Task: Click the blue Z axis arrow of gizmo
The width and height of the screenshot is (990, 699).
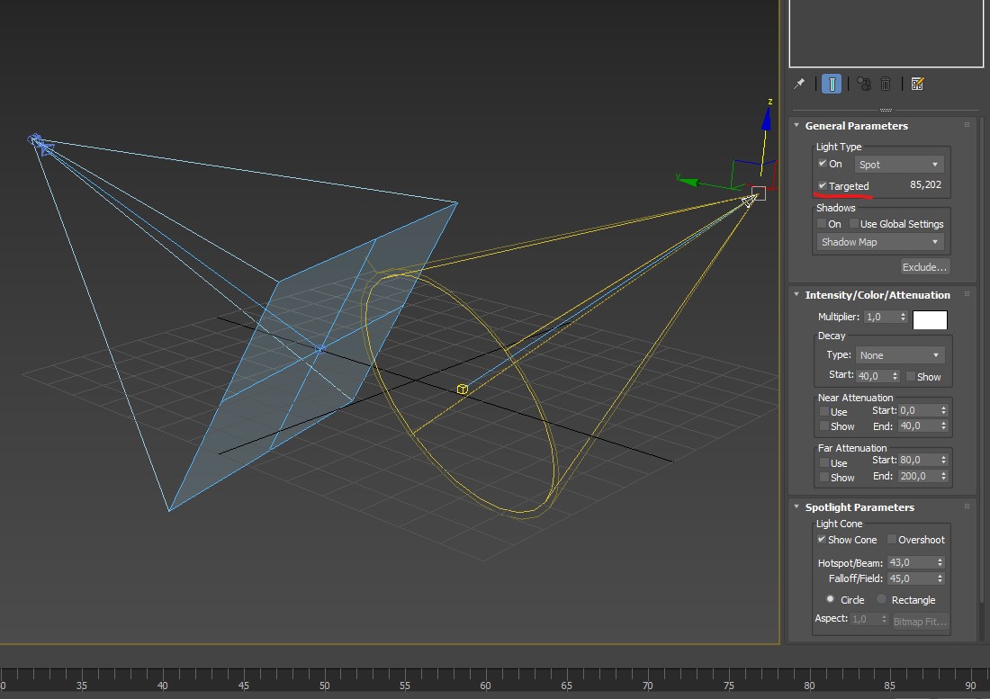Action: pos(767,119)
